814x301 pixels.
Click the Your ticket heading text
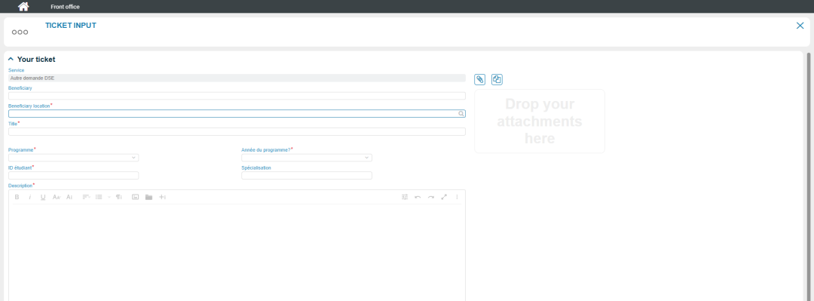click(36, 60)
